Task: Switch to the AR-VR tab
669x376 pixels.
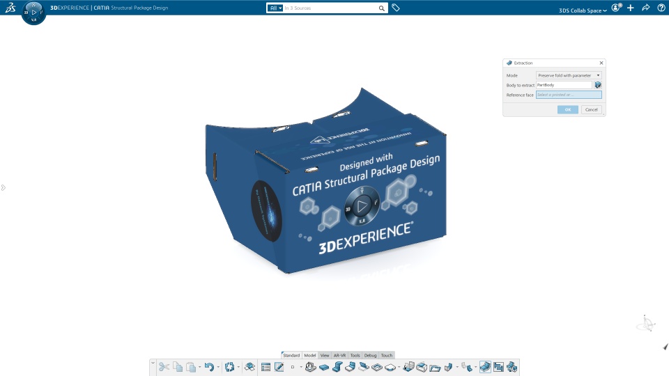Action: pyautogui.click(x=339, y=355)
